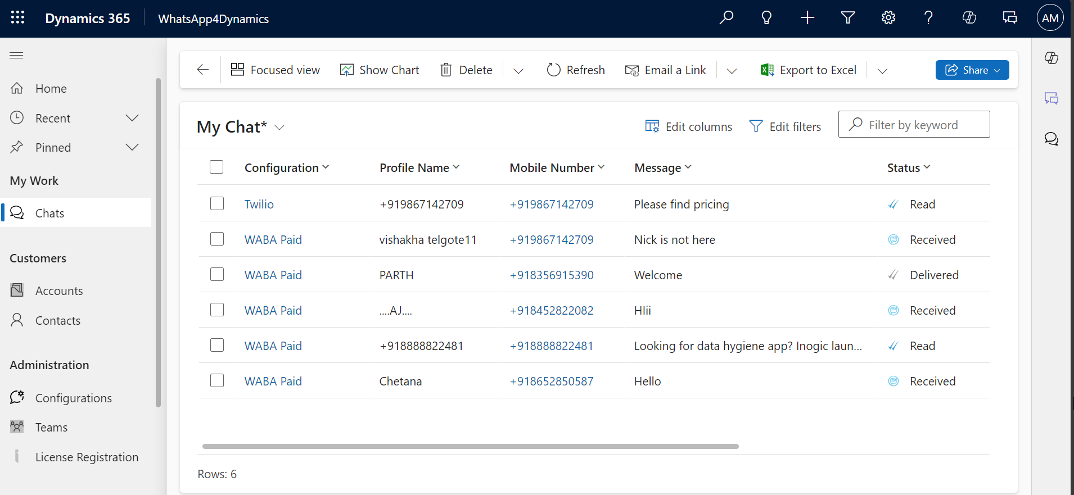Click the 'Please find pricing' message cell

coord(682,204)
